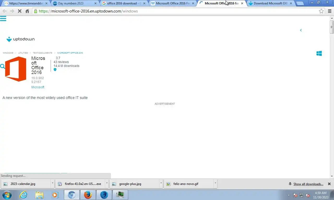Click the scrollbar up arrow
Viewport: 334px width, 200px height.
(332, 18)
